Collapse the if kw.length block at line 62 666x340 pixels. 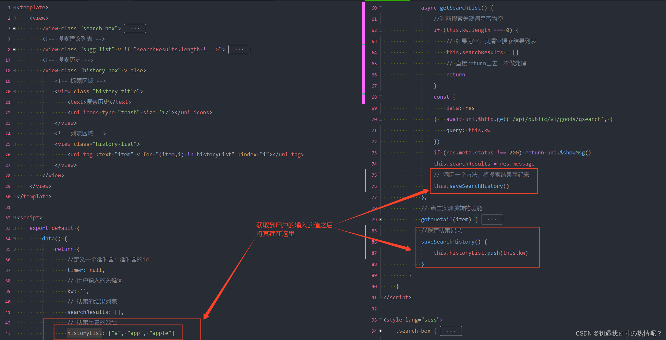tap(380, 30)
